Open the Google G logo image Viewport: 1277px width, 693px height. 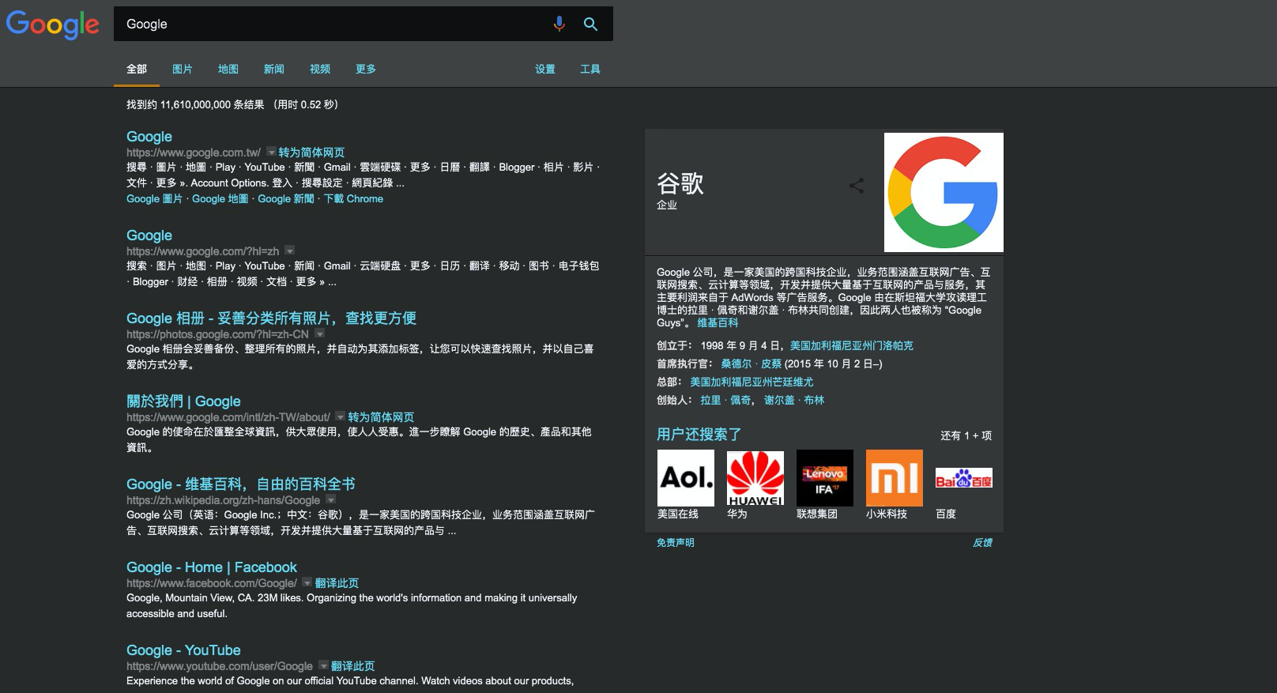point(944,192)
